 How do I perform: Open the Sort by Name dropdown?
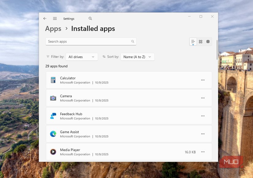(137, 57)
